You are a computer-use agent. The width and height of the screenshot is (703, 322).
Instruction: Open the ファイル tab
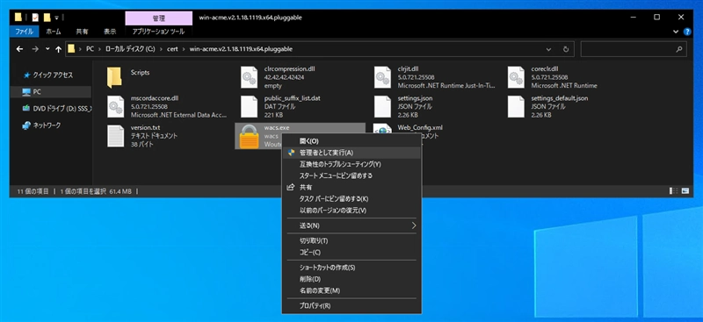[25, 32]
